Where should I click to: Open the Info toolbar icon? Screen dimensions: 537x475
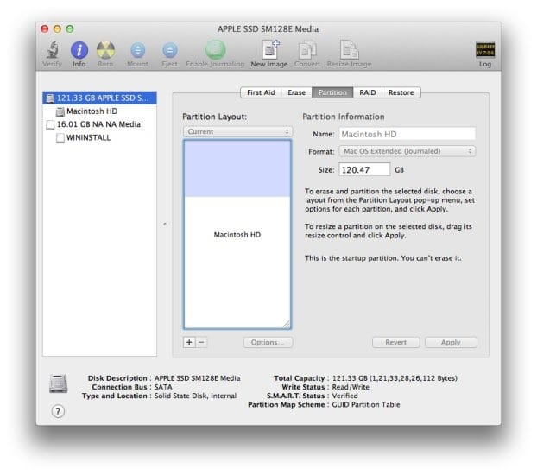coord(79,51)
